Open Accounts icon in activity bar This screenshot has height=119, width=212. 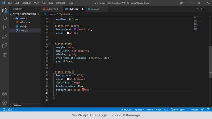point(4,94)
